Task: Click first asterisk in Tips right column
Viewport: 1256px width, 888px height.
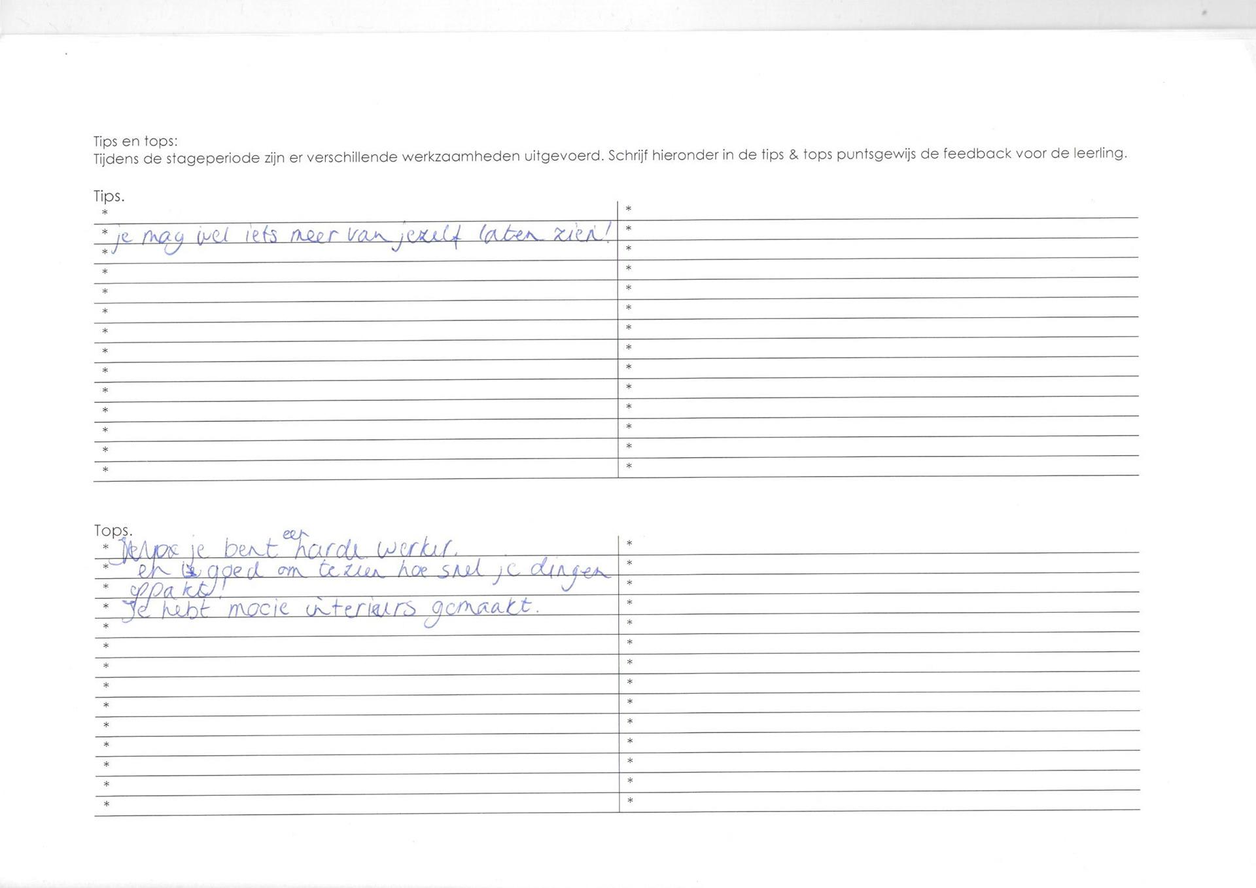Action: 629,209
